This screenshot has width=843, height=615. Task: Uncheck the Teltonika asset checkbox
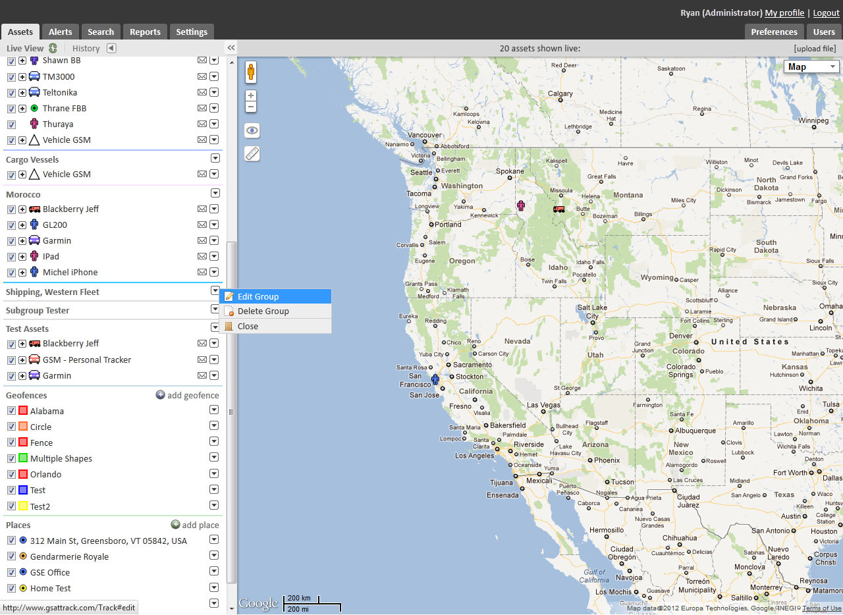11,93
